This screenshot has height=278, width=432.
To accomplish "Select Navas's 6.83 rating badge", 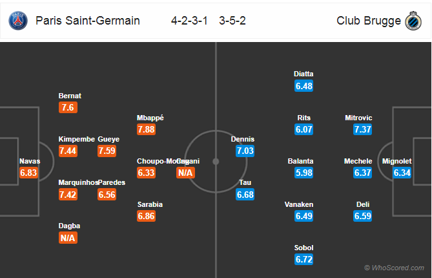I will click(28, 173).
